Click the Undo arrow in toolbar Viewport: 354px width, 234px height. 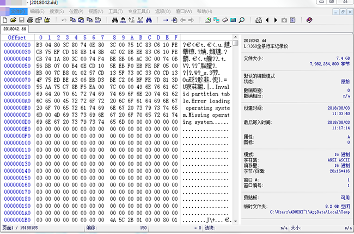(x=64, y=20)
